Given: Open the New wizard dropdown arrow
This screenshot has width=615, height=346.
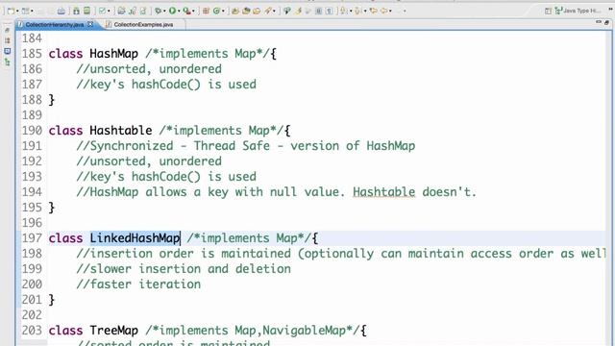Looking at the screenshot, I should click(x=17, y=11).
